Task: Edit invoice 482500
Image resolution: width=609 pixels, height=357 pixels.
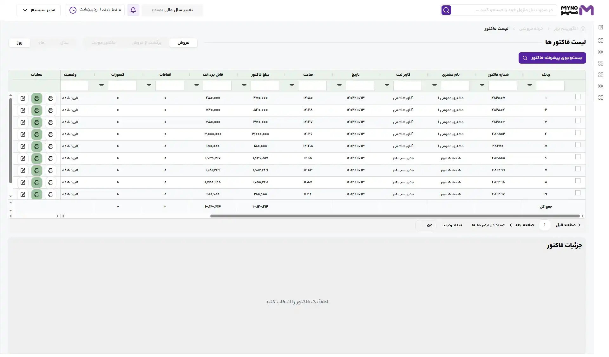Action: pyautogui.click(x=23, y=159)
